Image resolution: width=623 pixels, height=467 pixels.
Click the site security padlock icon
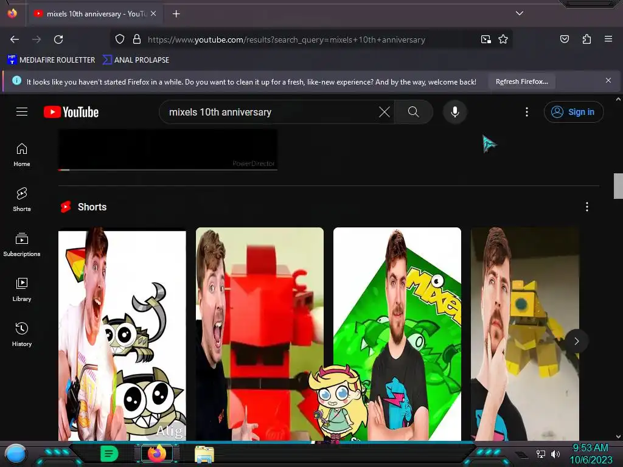[137, 40]
